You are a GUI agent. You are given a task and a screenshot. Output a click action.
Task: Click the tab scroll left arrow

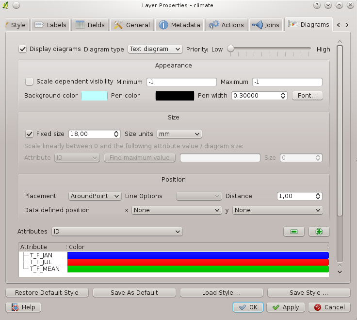pyautogui.click(x=339, y=25)
